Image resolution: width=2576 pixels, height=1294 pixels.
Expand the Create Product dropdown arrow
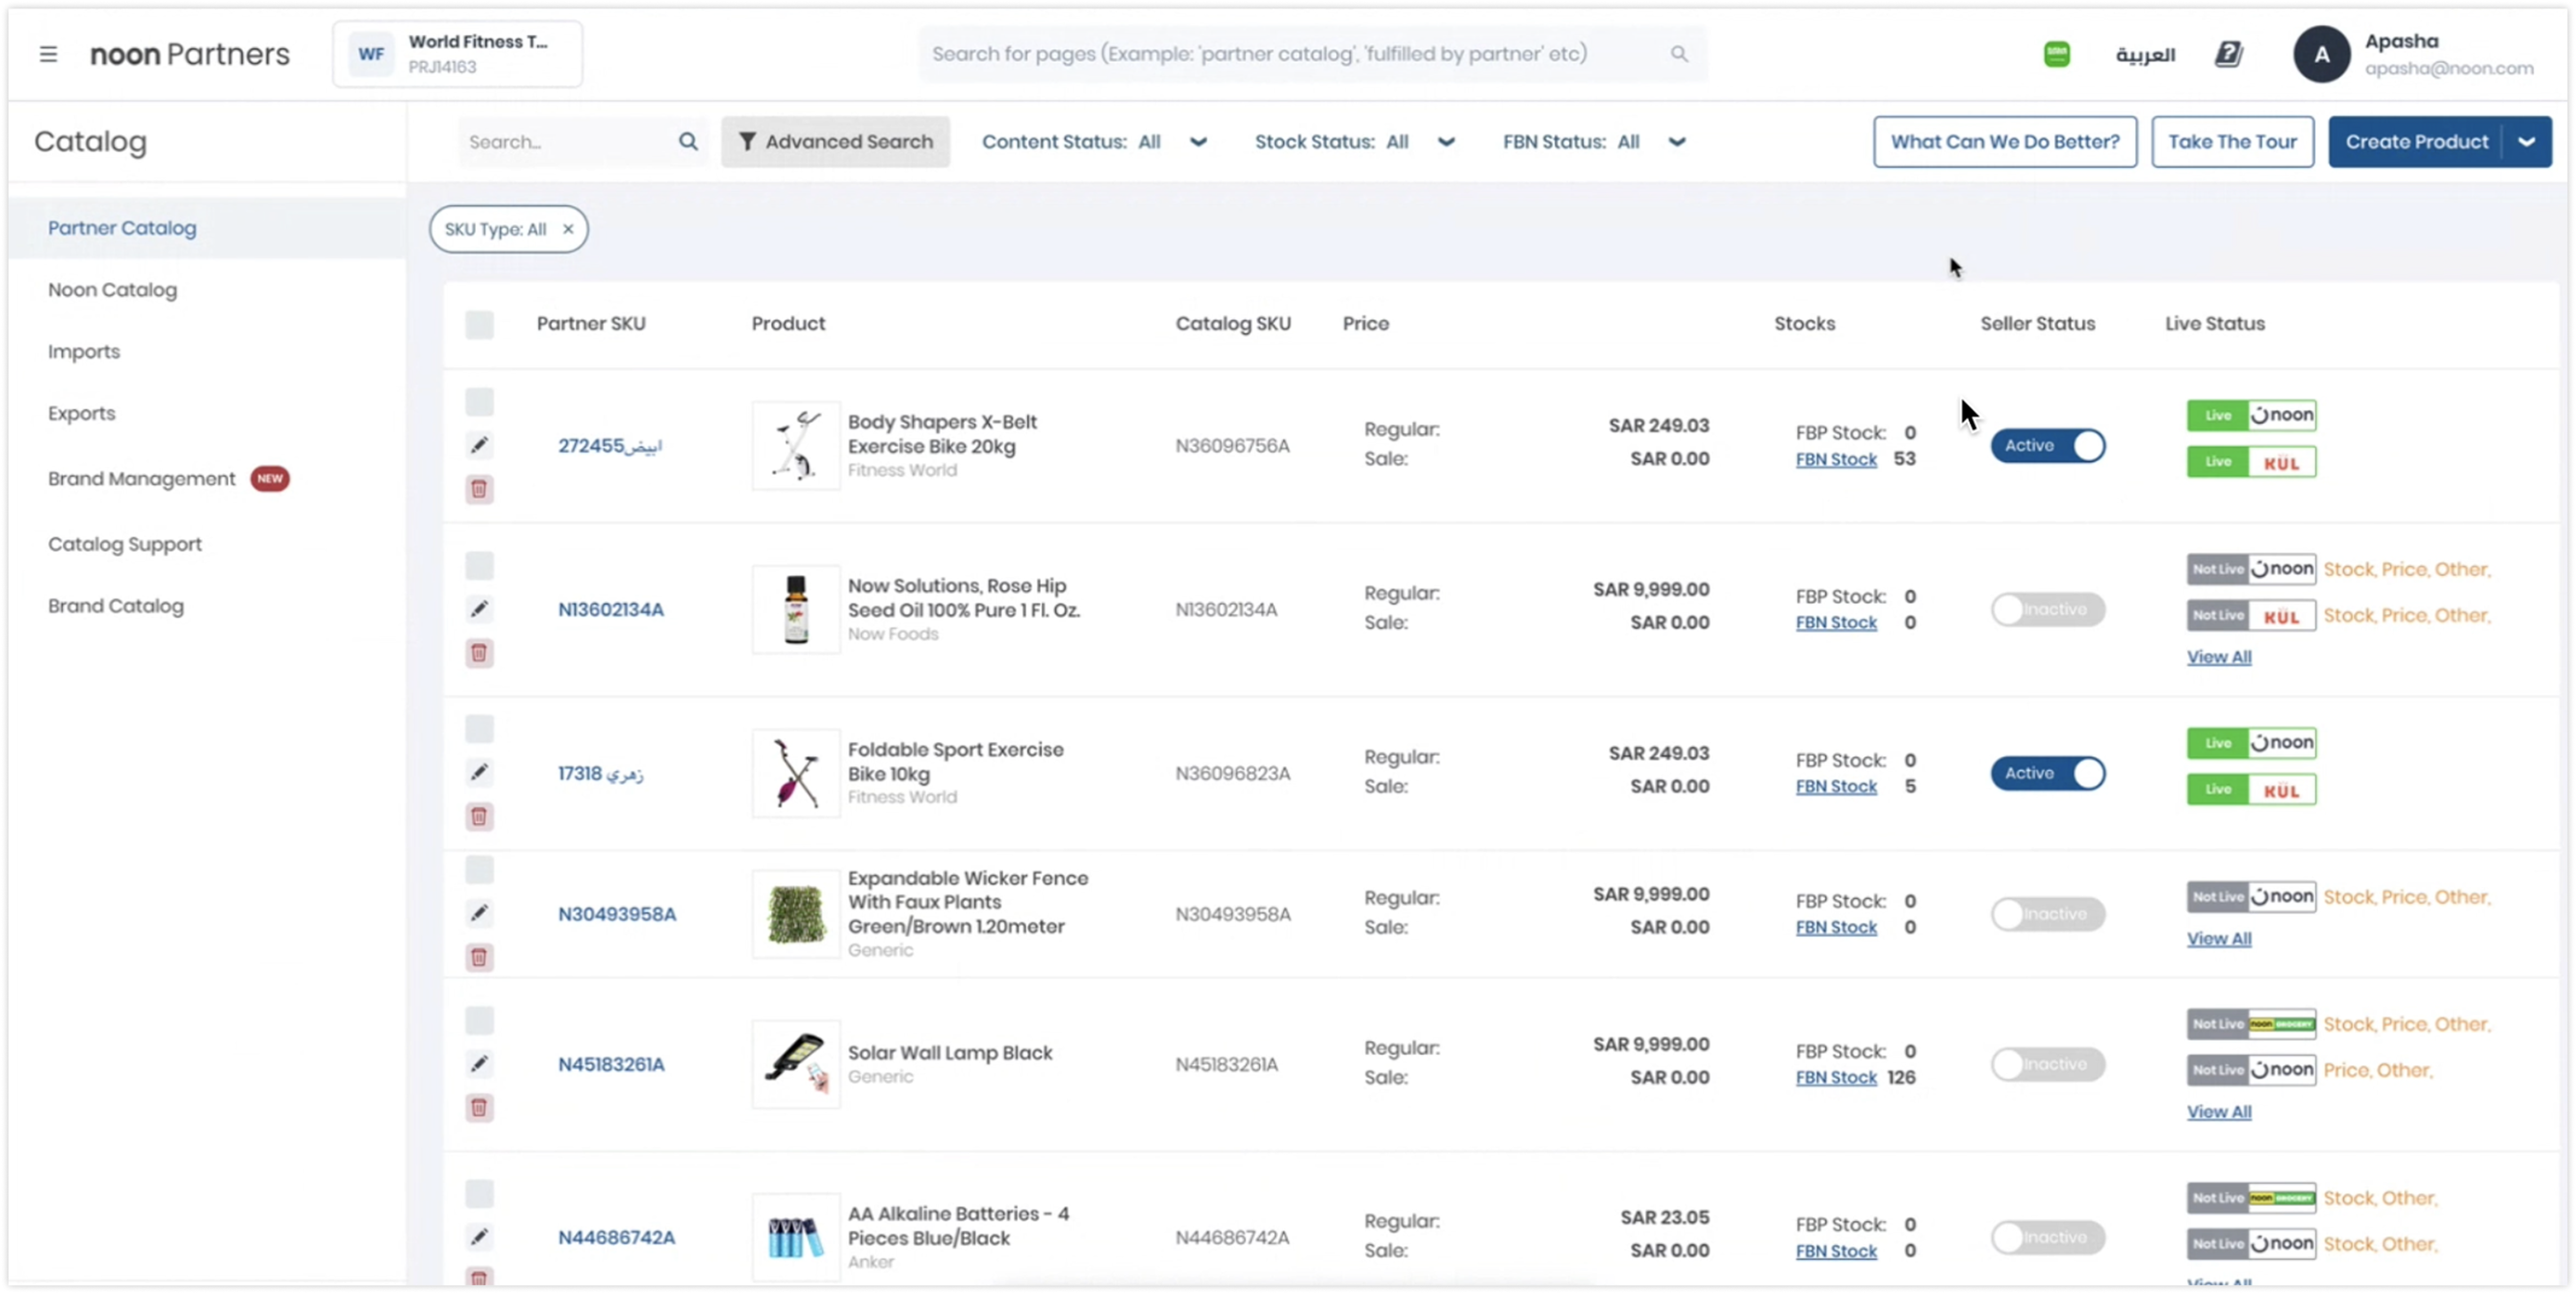click(2527, 141)
